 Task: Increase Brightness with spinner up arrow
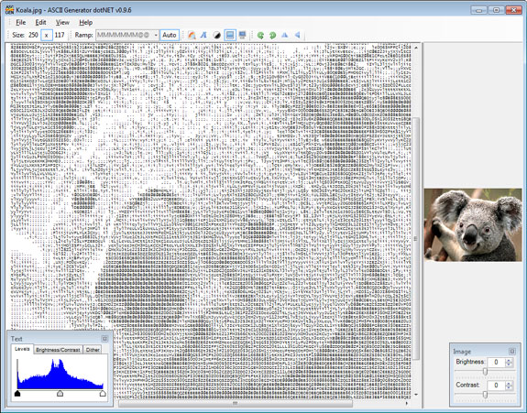coord(509,360)
